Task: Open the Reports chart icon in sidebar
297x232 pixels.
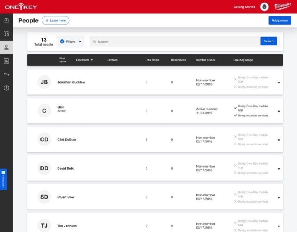Action: tap(6, 61)
